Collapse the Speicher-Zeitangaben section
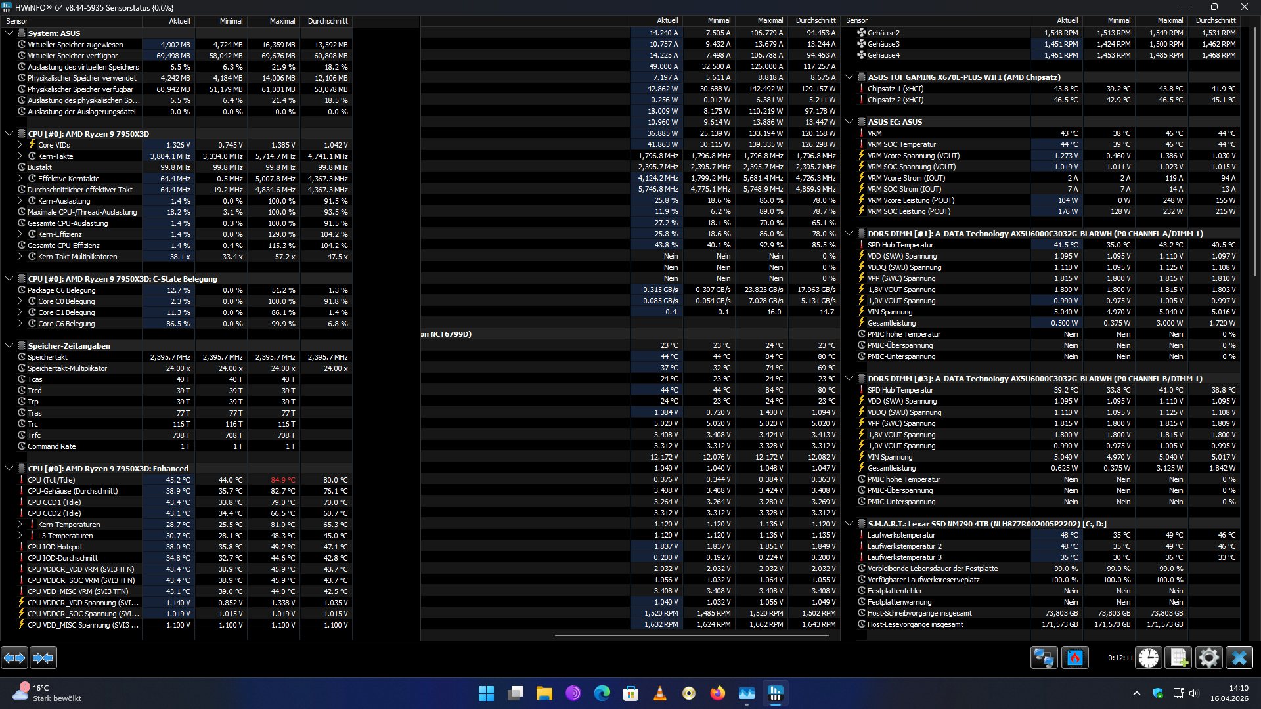 tap(9, 346)
